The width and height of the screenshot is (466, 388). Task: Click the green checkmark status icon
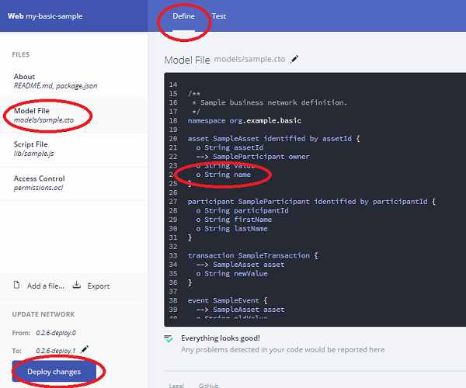point(169,339)
